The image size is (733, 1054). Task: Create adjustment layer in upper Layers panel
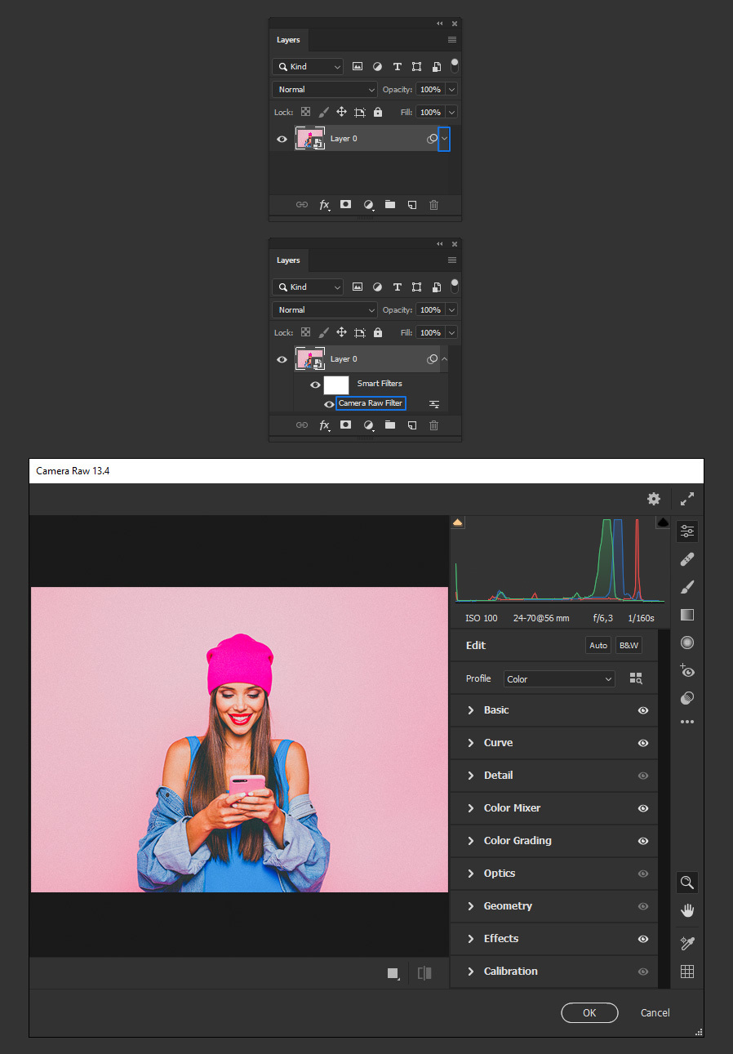pos(368,205)
